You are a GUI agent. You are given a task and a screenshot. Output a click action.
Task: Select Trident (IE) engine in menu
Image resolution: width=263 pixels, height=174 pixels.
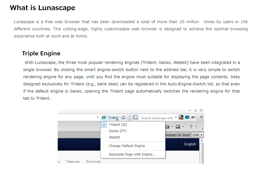pos(133,125)
